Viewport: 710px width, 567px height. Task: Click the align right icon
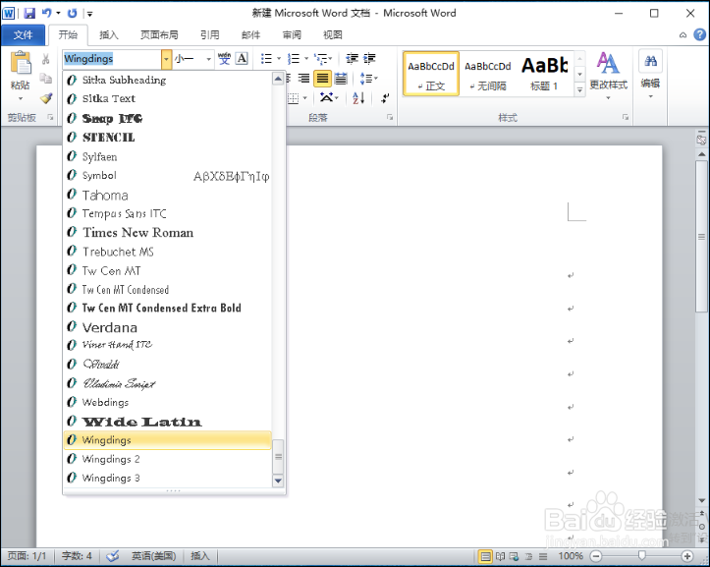pos(303,79)
